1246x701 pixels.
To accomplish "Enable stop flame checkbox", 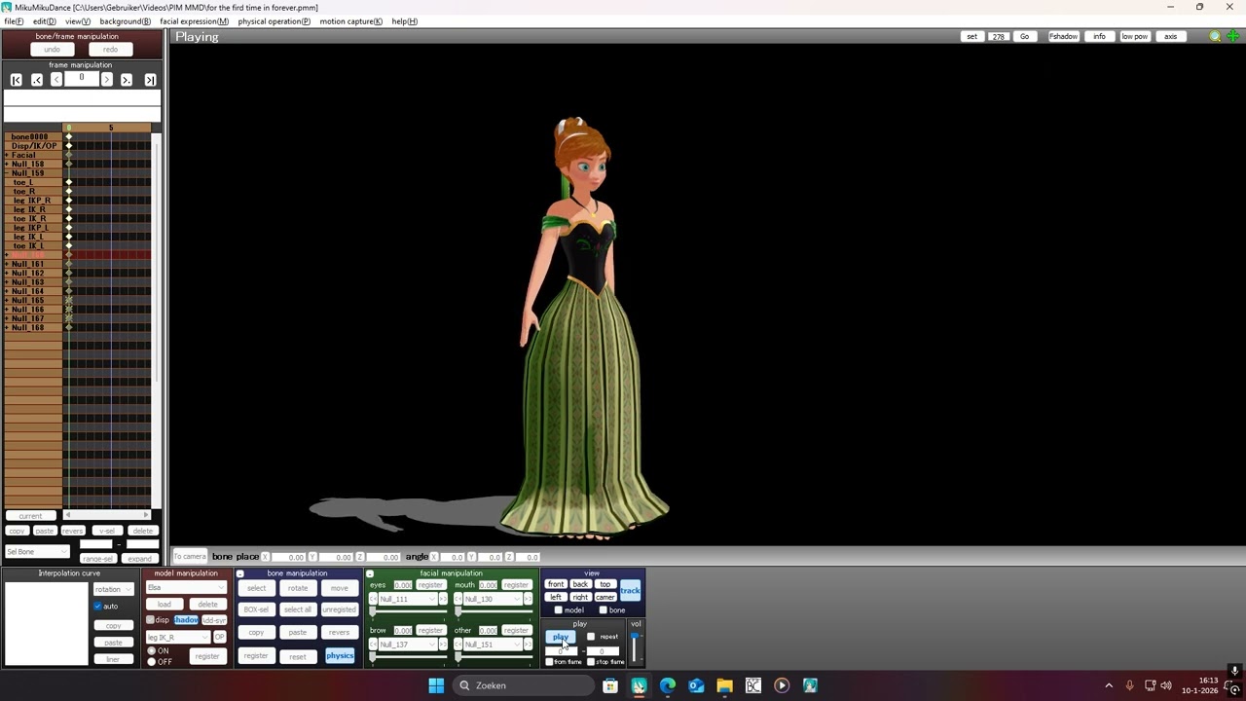I will pos(591,662).
